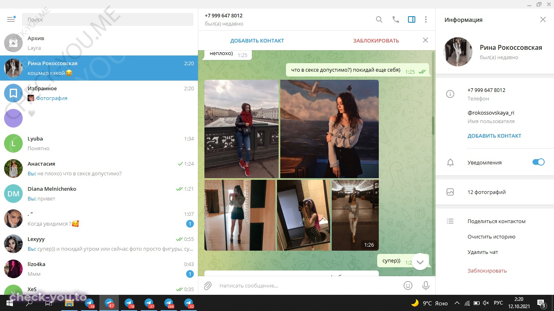Click the chat message scrollbar

433,126
